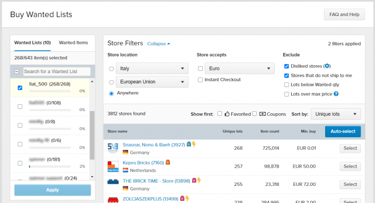
Task: Click the Snasnar, Nono & Baeh store logo
Action: pyautogui.click(x=113, y=148)
